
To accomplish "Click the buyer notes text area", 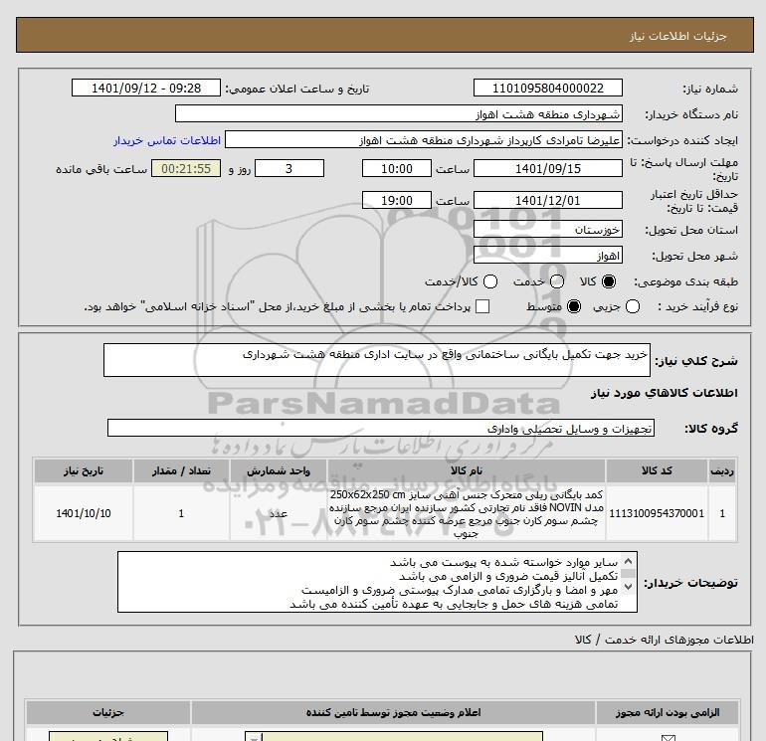I will [x=377, y=582].
